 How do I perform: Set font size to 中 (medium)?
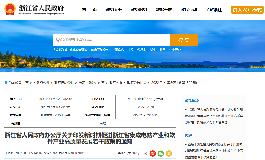pyautogui.click(x=134, y=153)
